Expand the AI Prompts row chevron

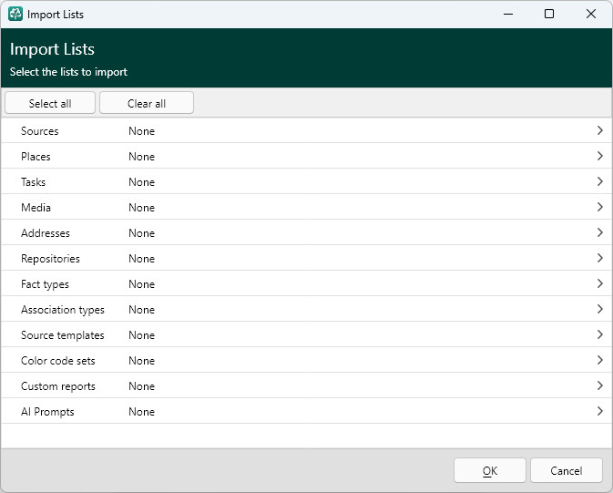pos(600,411)
